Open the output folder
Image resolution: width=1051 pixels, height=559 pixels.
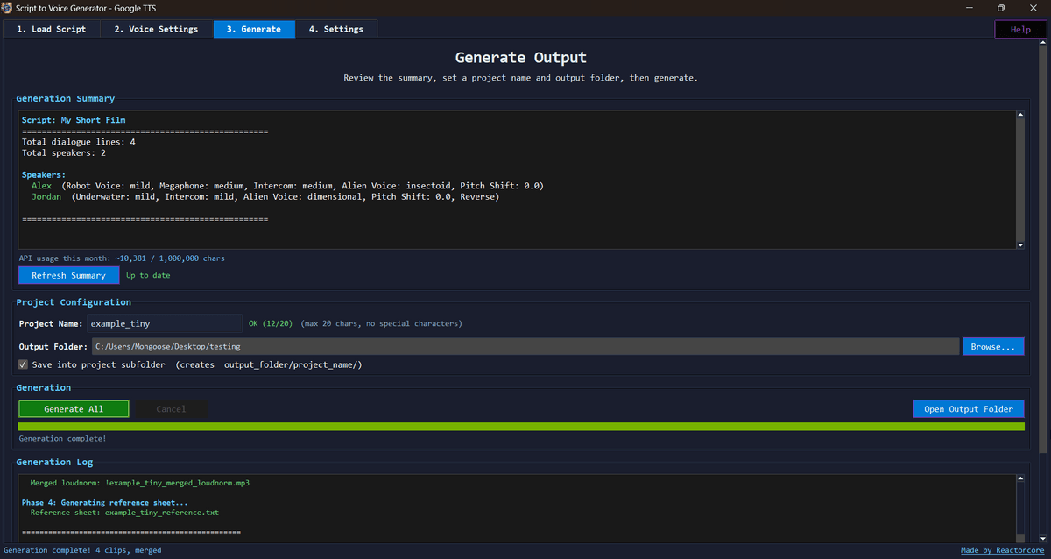point(969,409)
